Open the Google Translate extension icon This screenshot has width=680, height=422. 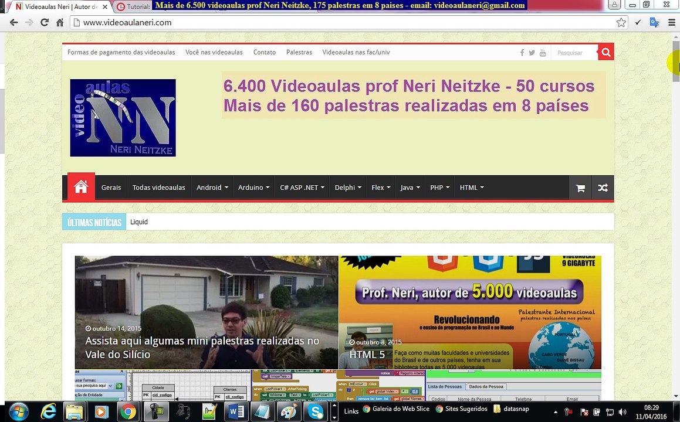click(x=654, y=22)
